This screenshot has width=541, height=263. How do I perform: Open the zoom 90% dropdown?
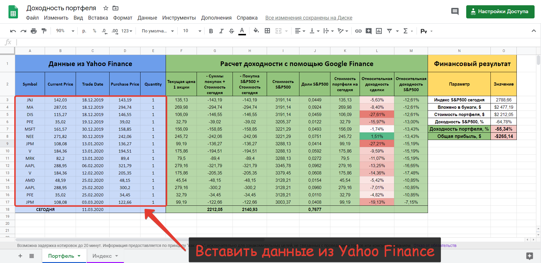pos(65,31)
